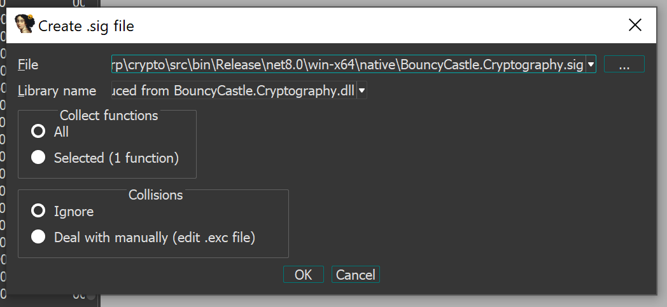
Task: Click the "File" field label
Action: 28,64
